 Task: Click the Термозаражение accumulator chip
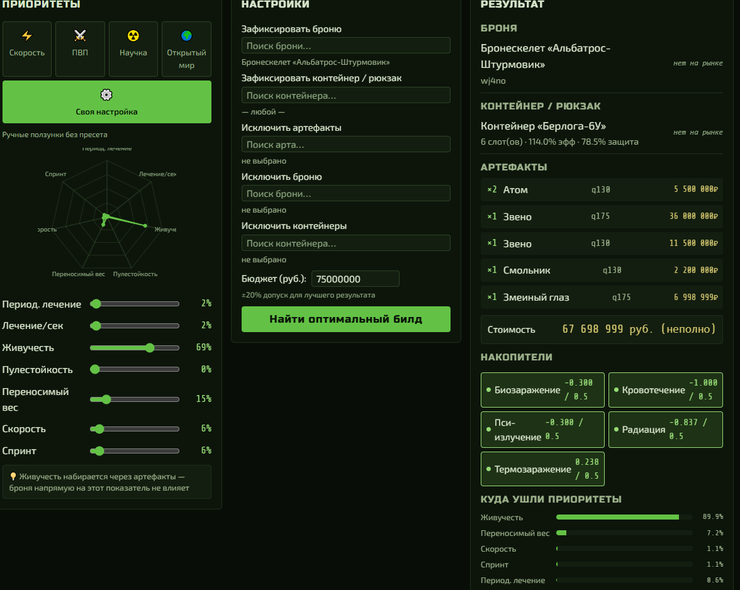point(542,469)
